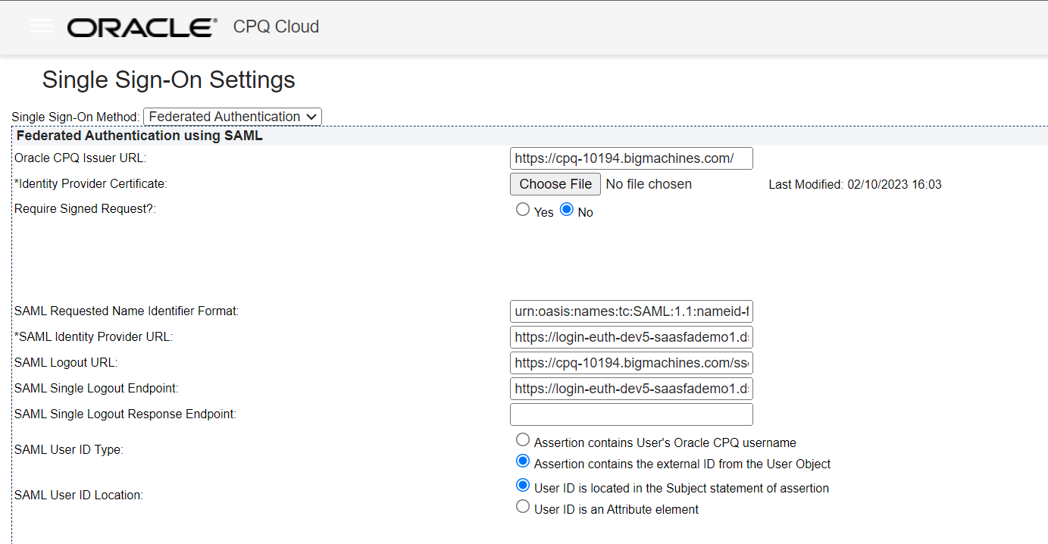Screen dimensions: 1048x544
Task: Edit the SAML Requested Name Identifier Format
Action: click(631, 311)
